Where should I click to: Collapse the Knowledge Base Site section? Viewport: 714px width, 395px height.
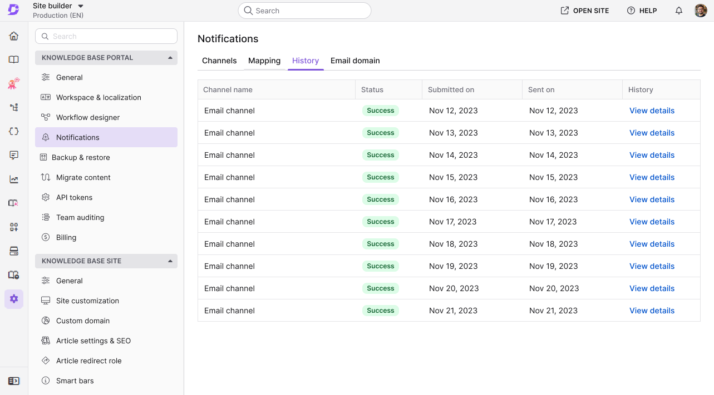[106, 261]
